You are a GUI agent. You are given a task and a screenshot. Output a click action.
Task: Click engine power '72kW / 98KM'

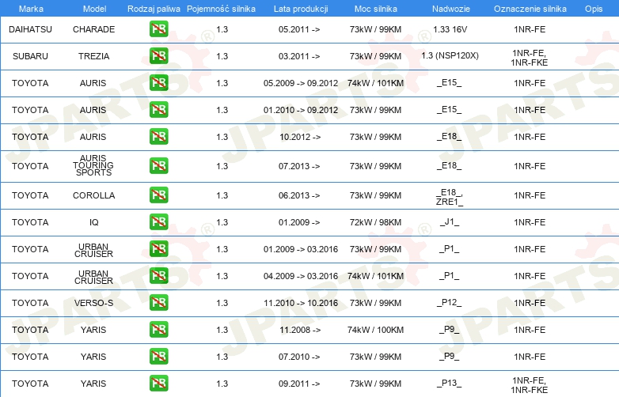pos(375,222)
